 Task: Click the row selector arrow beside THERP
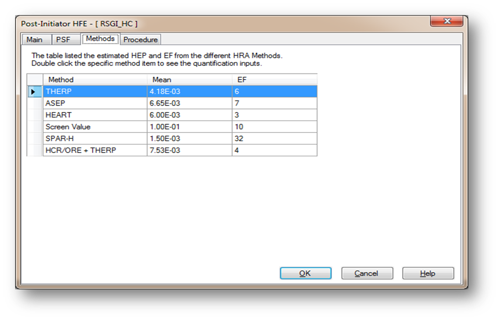[34, 91]
